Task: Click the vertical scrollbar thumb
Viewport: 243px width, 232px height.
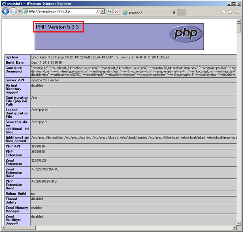Action: [x=239, y=28]
